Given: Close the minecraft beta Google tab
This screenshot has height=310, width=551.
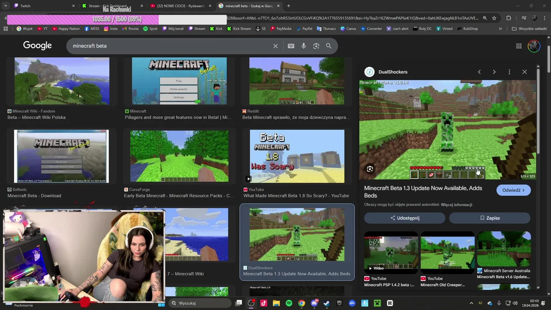Looking at the screenshot, I should [x=278, y=6].
